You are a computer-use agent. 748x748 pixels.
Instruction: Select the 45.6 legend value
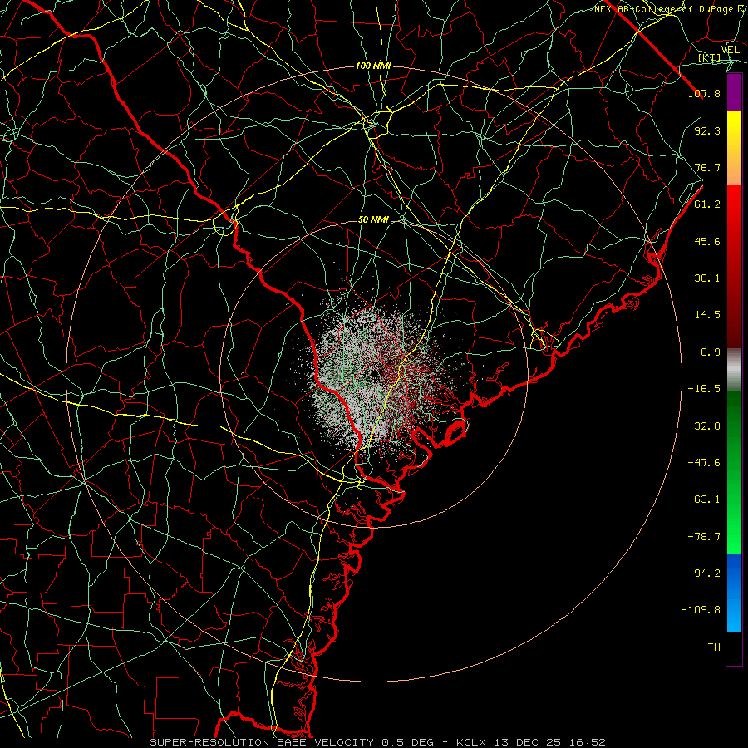point(707,241)
